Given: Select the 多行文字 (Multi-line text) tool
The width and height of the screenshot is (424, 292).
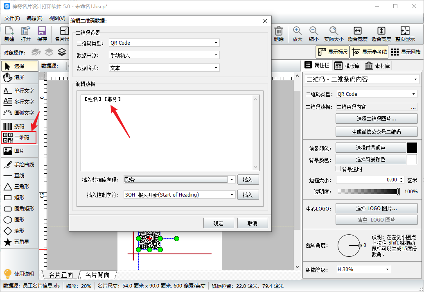Looking at the screenshot, I should pos(20,102).
